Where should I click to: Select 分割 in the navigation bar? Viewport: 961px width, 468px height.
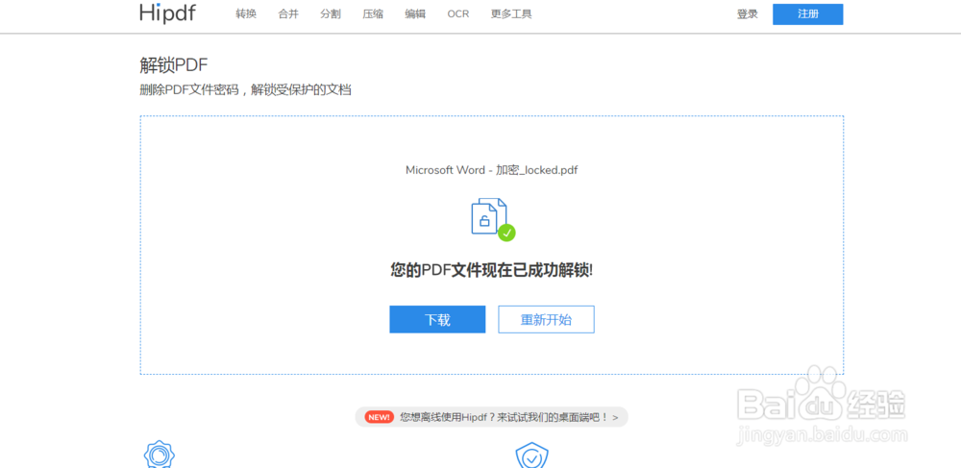tap(331, 13)
